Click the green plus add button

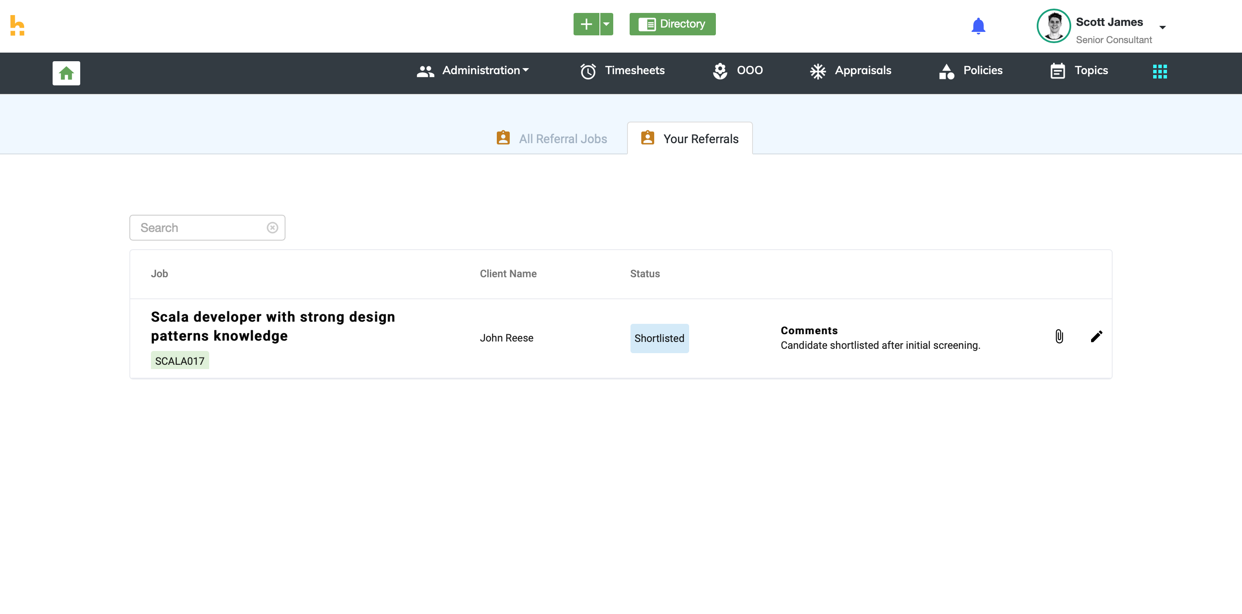(x=586, y=24)
